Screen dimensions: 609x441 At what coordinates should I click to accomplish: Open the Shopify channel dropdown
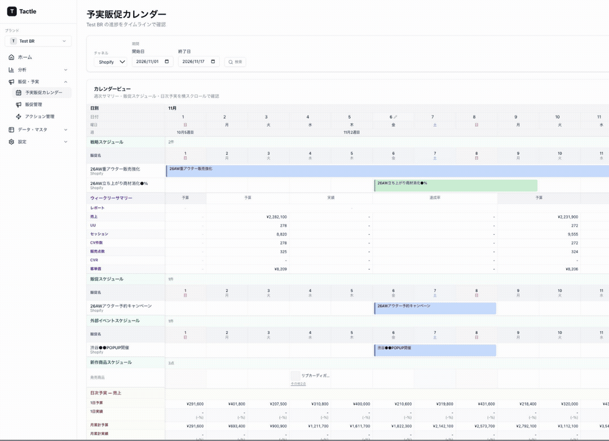pyautogui.click(x=111, y=62)
